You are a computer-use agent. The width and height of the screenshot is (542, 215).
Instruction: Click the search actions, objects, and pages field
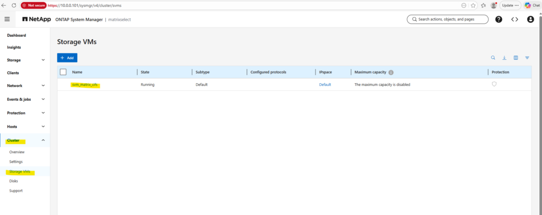pyautogui.click(x=448, y=19)
